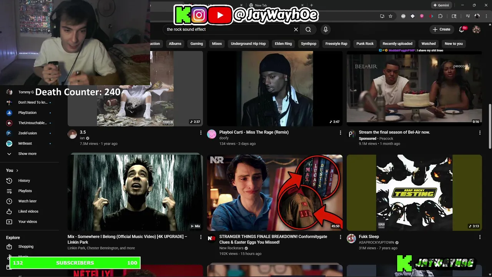Click the Gemini button in Chrome
Screen dimensions: 492x277
[x=441, y=5]
